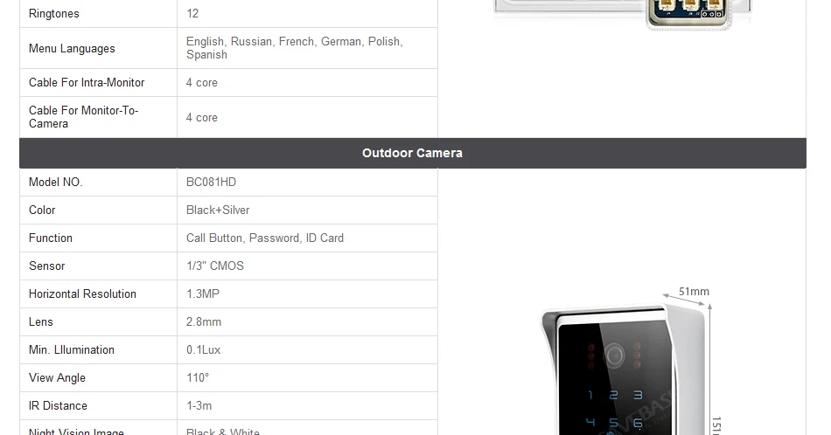The image size is (831, 435).
Task: Click the Sensor label cell
Action: 46,266
